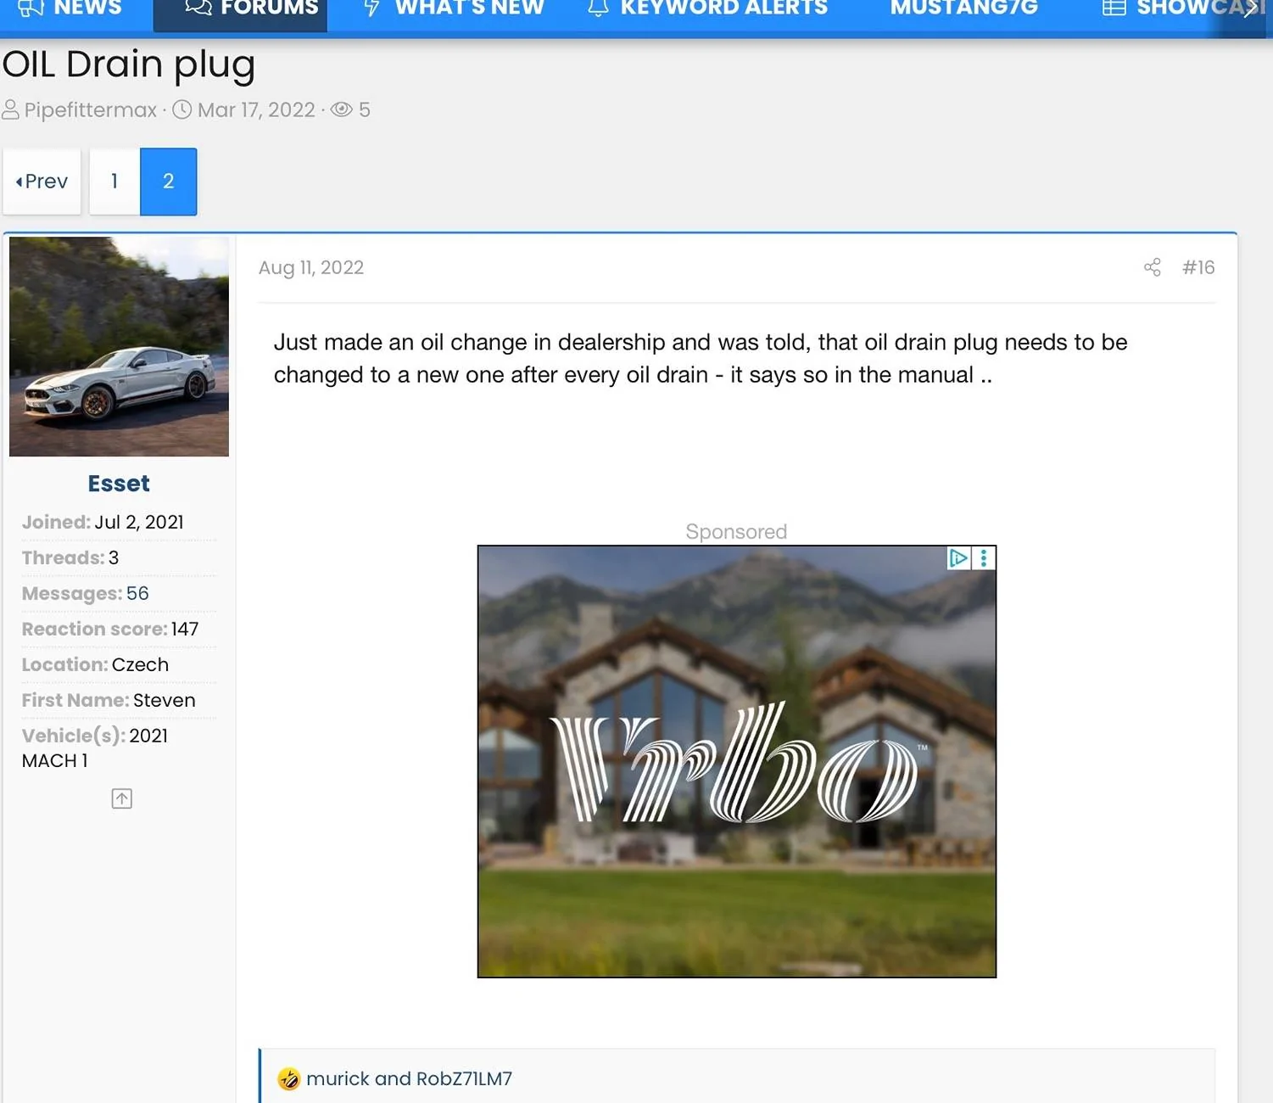Click the 'Sponsored' label above the ad
The image size is (1273, 1103).
pyautogui.click(x=736, y=532)
